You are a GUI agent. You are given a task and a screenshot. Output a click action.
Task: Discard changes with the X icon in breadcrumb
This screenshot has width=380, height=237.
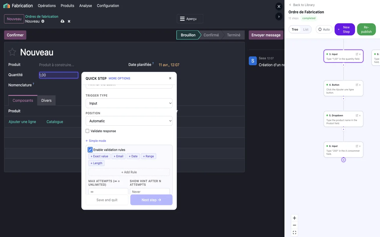[x=69, y=21]
